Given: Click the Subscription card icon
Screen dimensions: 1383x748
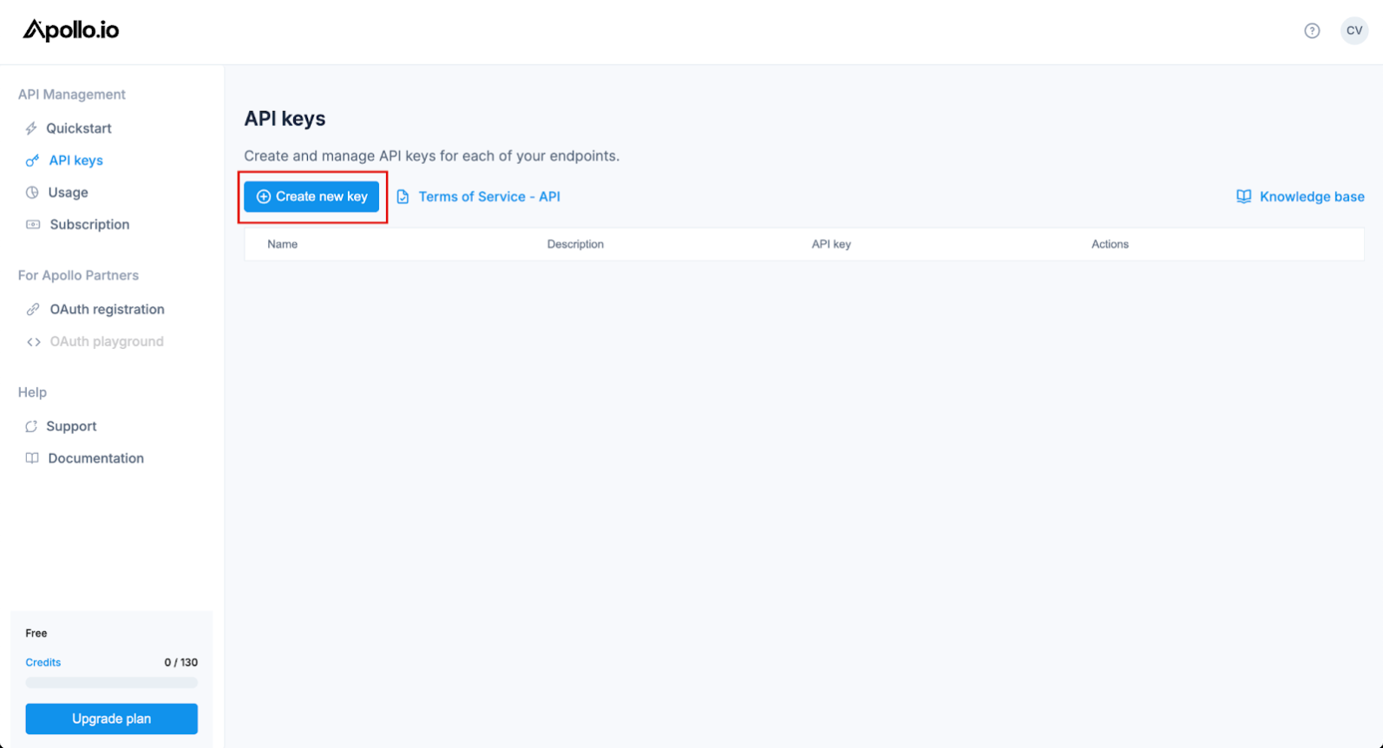Looking at the screenshot, I should point(33,225).
